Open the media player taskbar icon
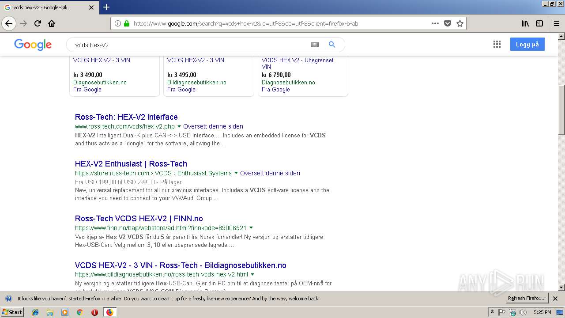Image resolution: width=565 pixels, height=318 pixels. (65, 312)
